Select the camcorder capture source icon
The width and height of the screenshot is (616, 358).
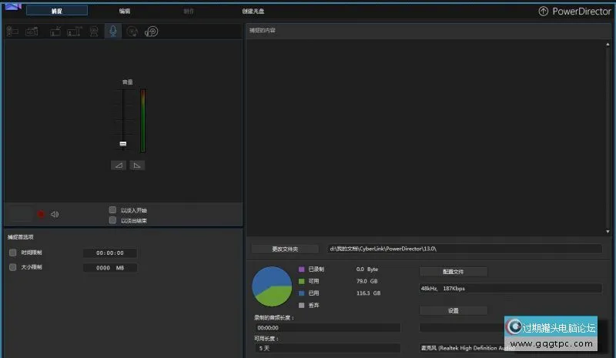pyautogui.click(x=13, y=32)
